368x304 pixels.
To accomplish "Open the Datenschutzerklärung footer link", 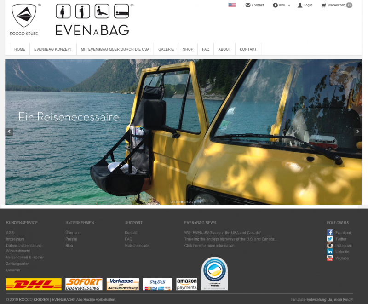I will 23,246.
